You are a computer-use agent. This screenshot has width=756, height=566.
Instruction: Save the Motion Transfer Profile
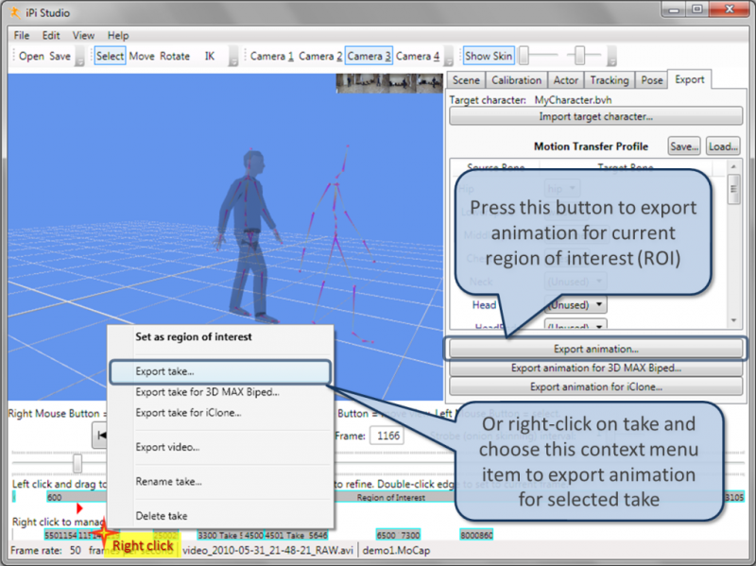(684, 146)
